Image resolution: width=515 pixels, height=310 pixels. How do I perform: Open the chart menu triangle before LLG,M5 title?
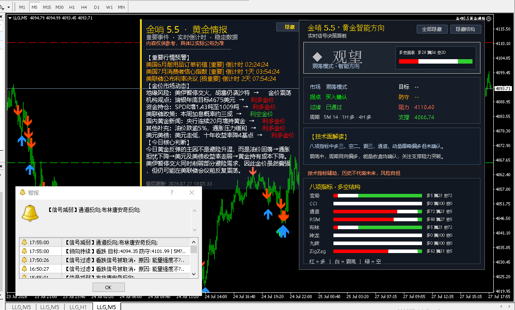10,18
